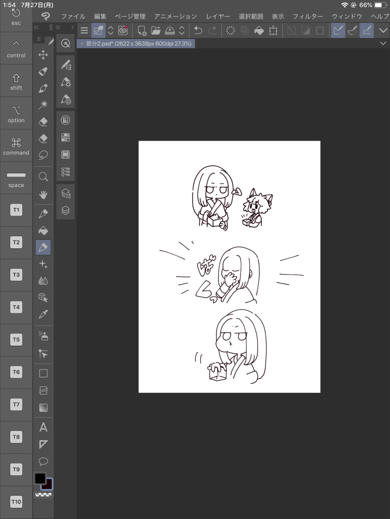Open the canvas tab list chevron
The width and height of the screenshot is (390, 519).
383,43
